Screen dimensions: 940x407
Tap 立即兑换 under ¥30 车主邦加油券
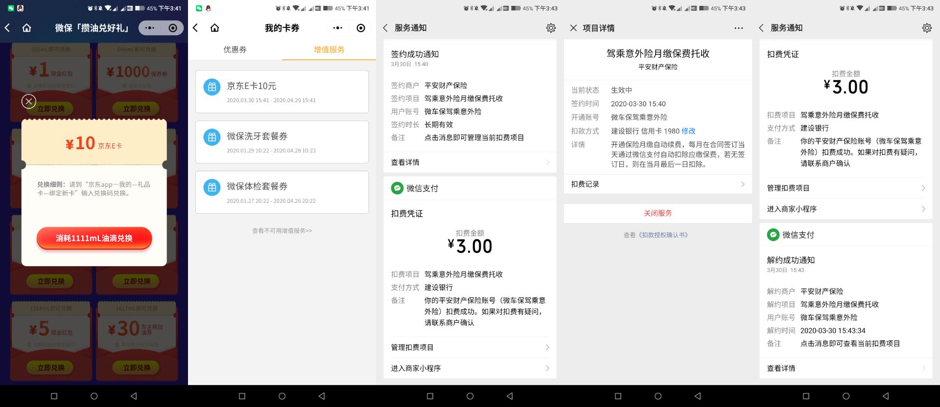(x=137, y=367)
